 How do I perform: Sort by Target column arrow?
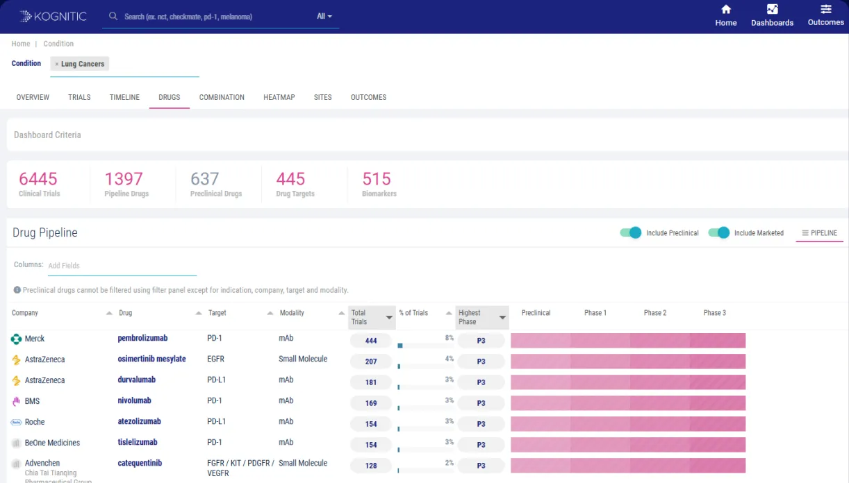(x=270, y=313)
